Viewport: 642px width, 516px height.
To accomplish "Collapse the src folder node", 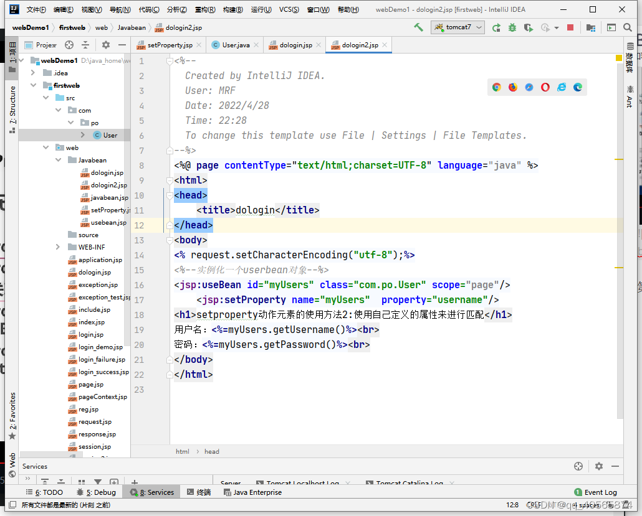I will pos(46,98).
